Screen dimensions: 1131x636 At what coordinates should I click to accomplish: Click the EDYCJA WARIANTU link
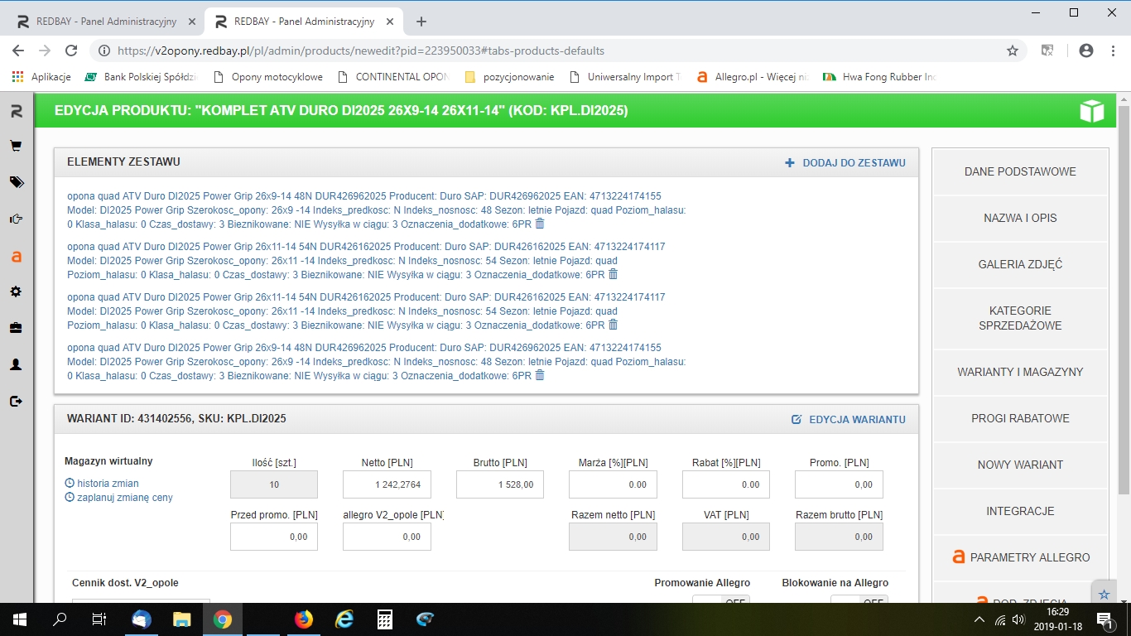(x=849, y=420)
